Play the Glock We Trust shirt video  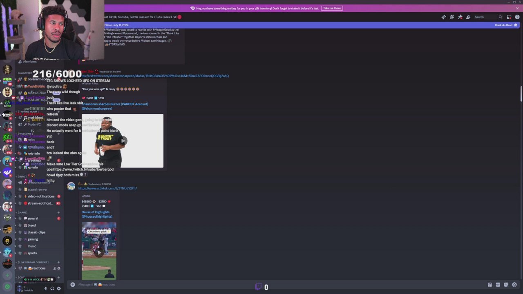coord(123,141)
